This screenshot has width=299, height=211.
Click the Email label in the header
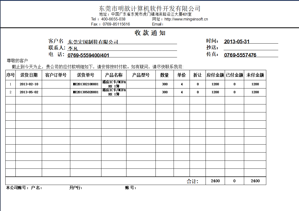coord(158,24)
